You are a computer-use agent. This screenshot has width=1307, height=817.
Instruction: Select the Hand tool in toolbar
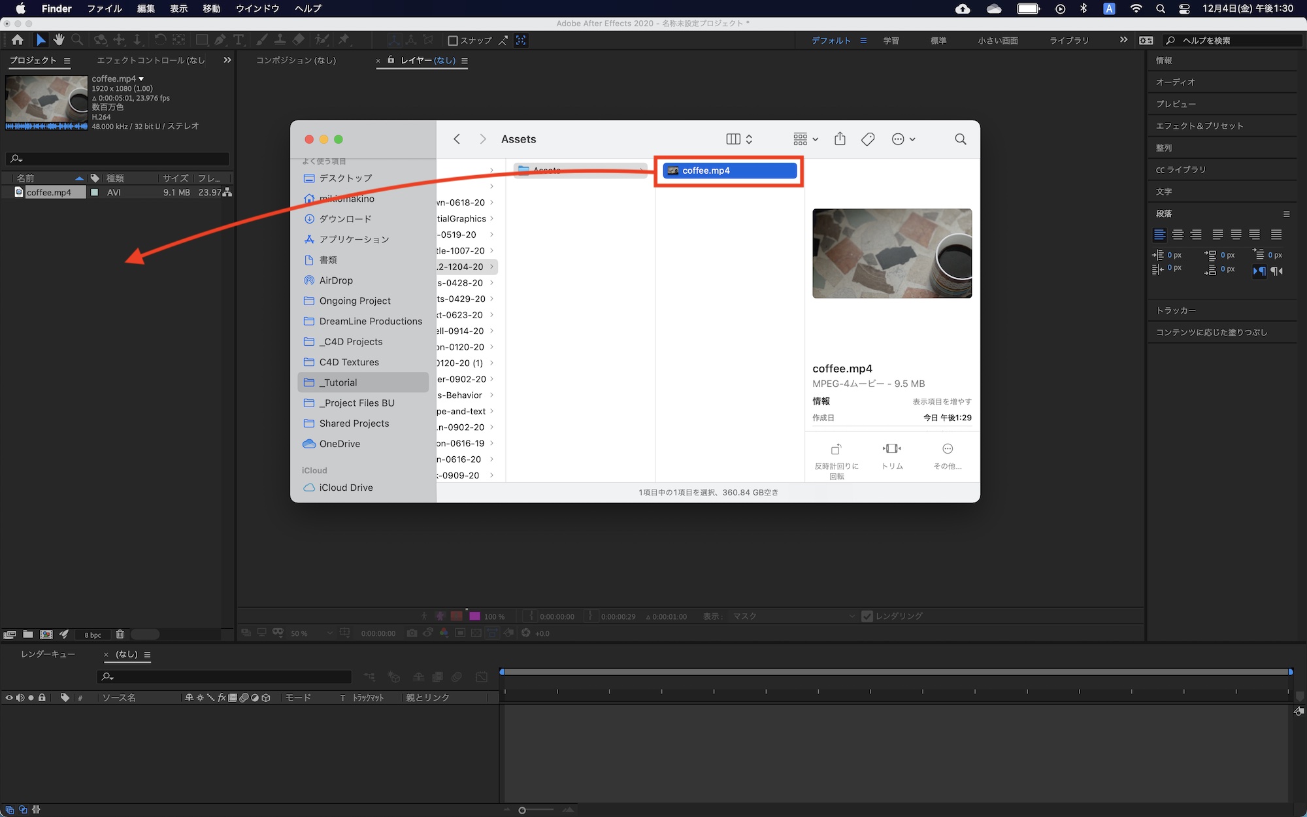click(x=59, y=40)
